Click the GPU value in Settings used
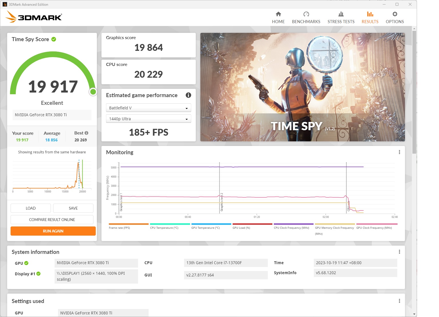This screenshot has width=439, height=317. [103, 313]
